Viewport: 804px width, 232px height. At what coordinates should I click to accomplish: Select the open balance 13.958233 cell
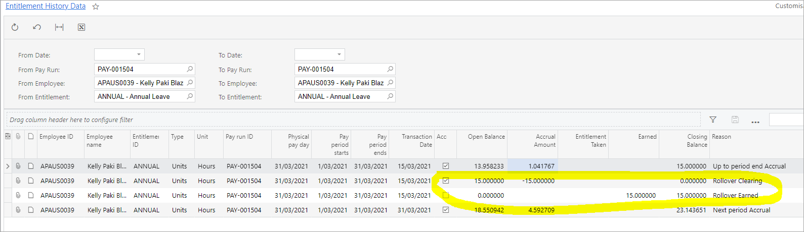482,166
